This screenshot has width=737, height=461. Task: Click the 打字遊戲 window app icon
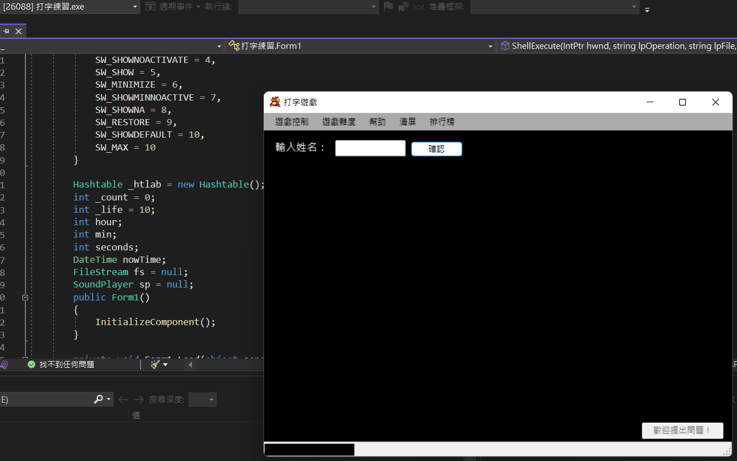click(274, 102)
